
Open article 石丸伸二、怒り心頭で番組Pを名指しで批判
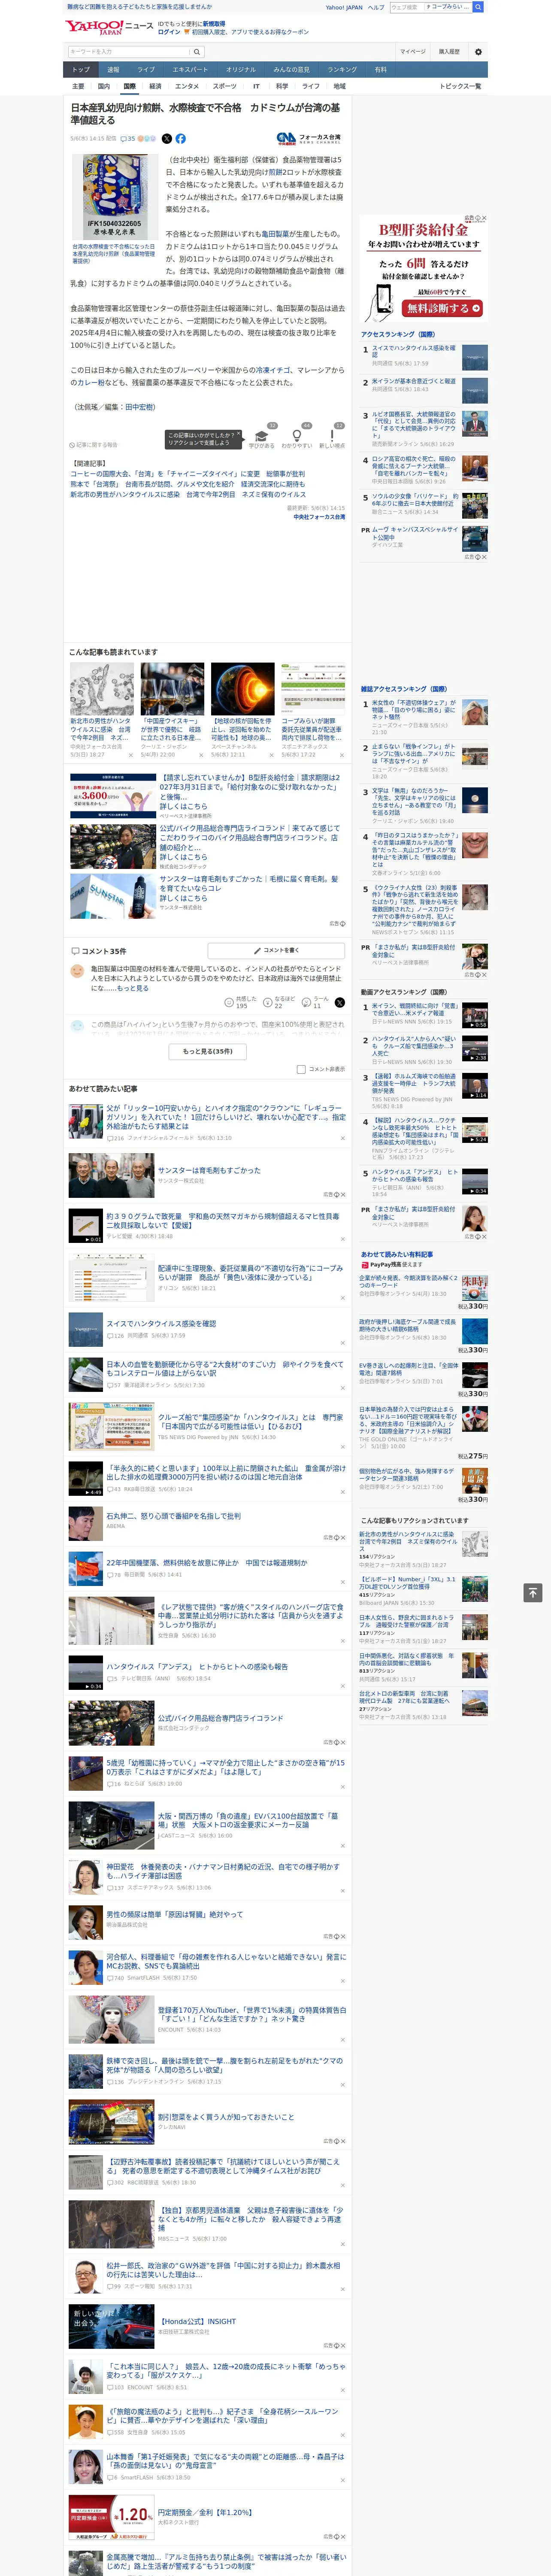(x=173, y=1516)
